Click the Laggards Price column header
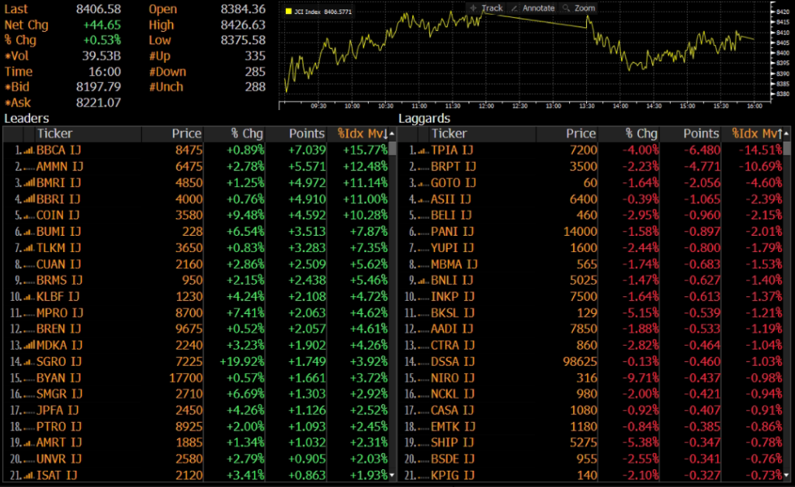The width and height of the screenshot is (795, 487). click(x=581, y=134)
